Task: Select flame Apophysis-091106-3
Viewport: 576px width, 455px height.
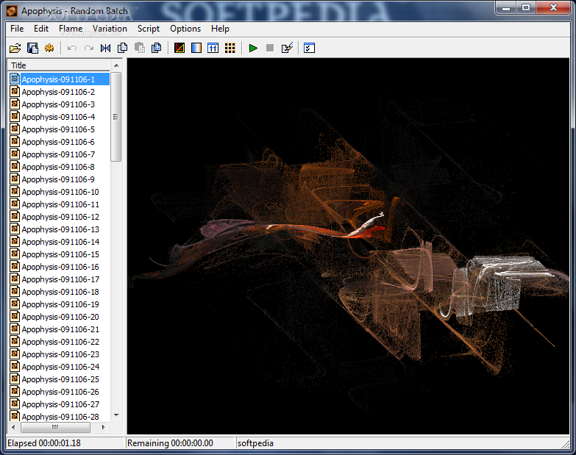Action: tap(59, 104)
